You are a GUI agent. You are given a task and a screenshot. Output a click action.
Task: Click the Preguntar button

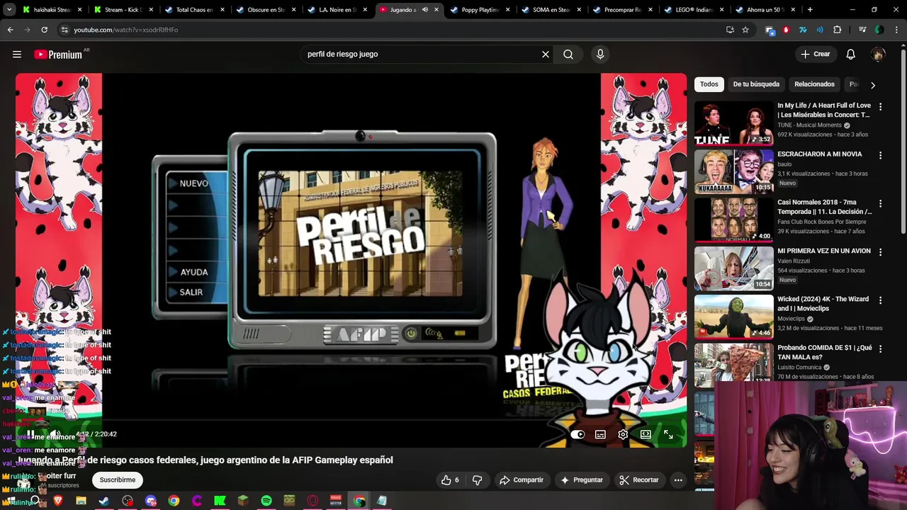tap(582, 480)
